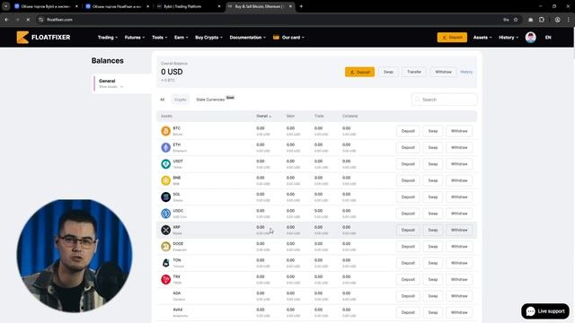This screenshot has width=575, height=323.
Task: Click Deposit in the SOL row
Action: tap(408, 197)
